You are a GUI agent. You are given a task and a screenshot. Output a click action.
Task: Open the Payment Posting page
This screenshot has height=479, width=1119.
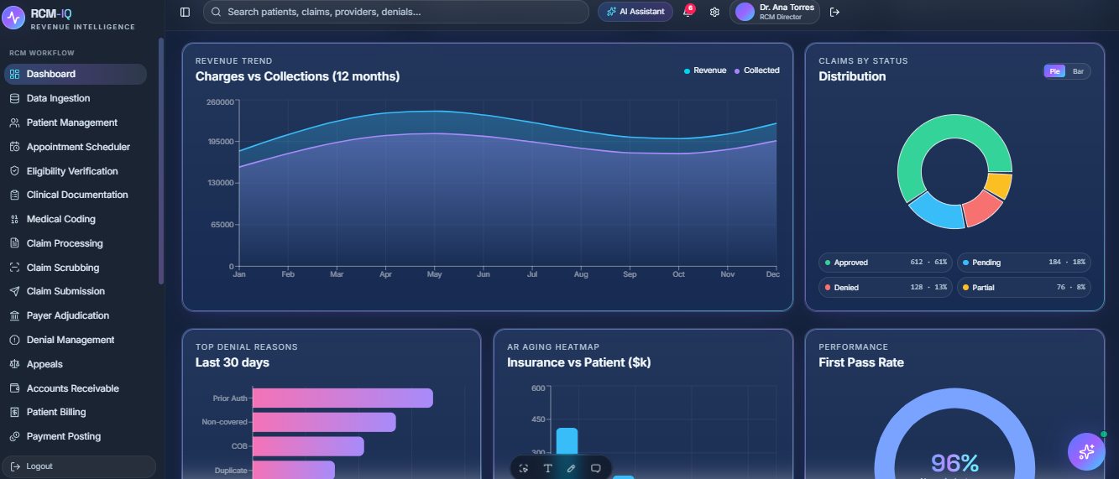pos(76,436)
